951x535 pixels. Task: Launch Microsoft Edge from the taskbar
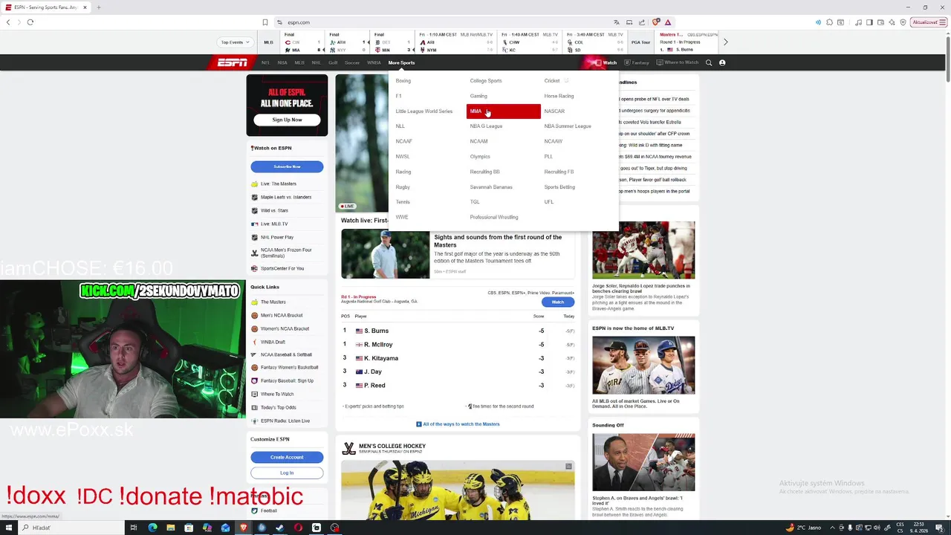pyautogui.click(x=152, y=528)
